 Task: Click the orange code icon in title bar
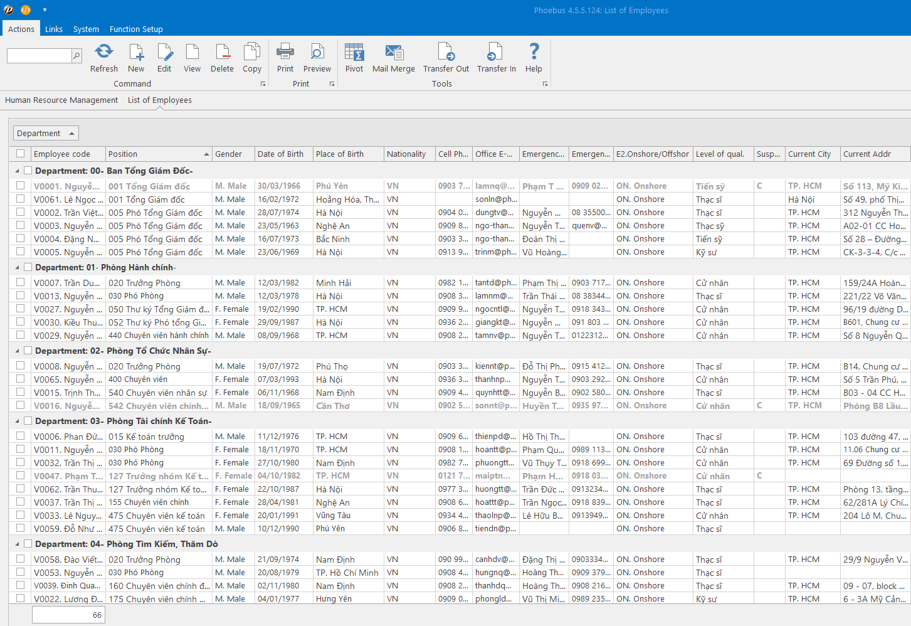(26, 9)
